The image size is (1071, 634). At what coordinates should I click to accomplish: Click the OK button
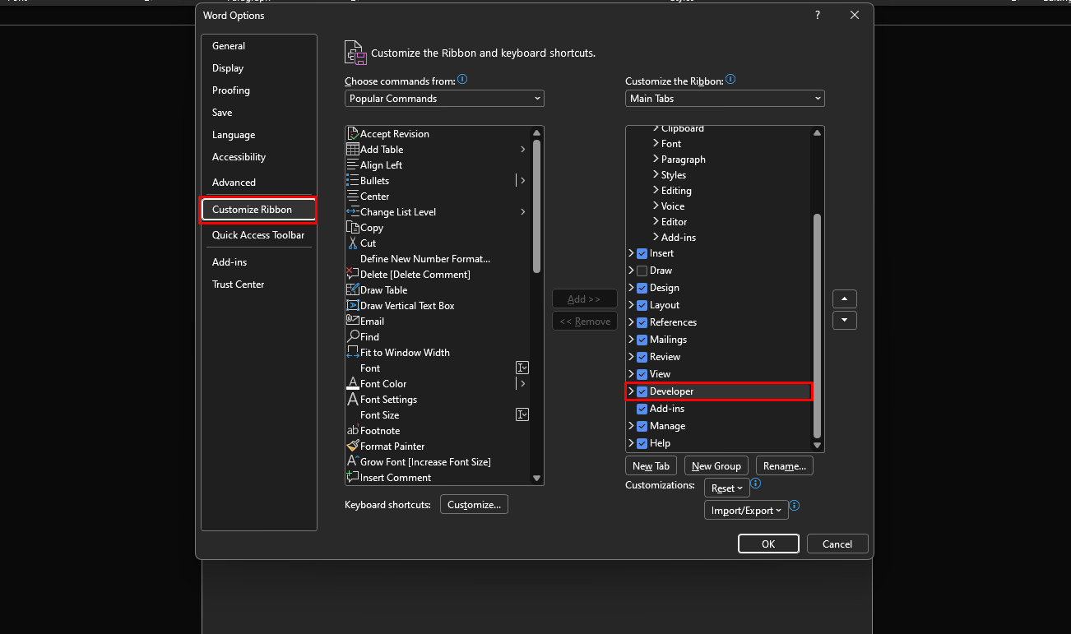point(768,544)
